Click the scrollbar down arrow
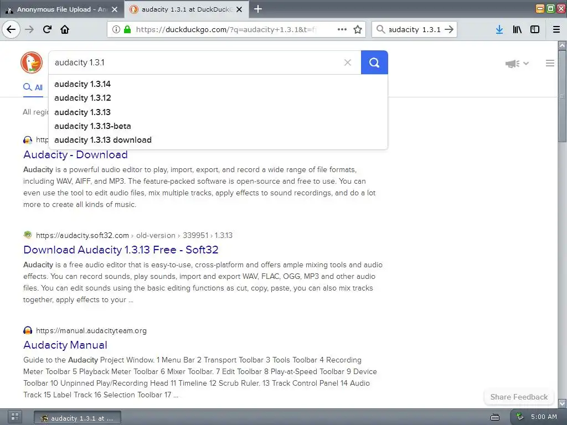567x425 pixels. tap(562, 403)
